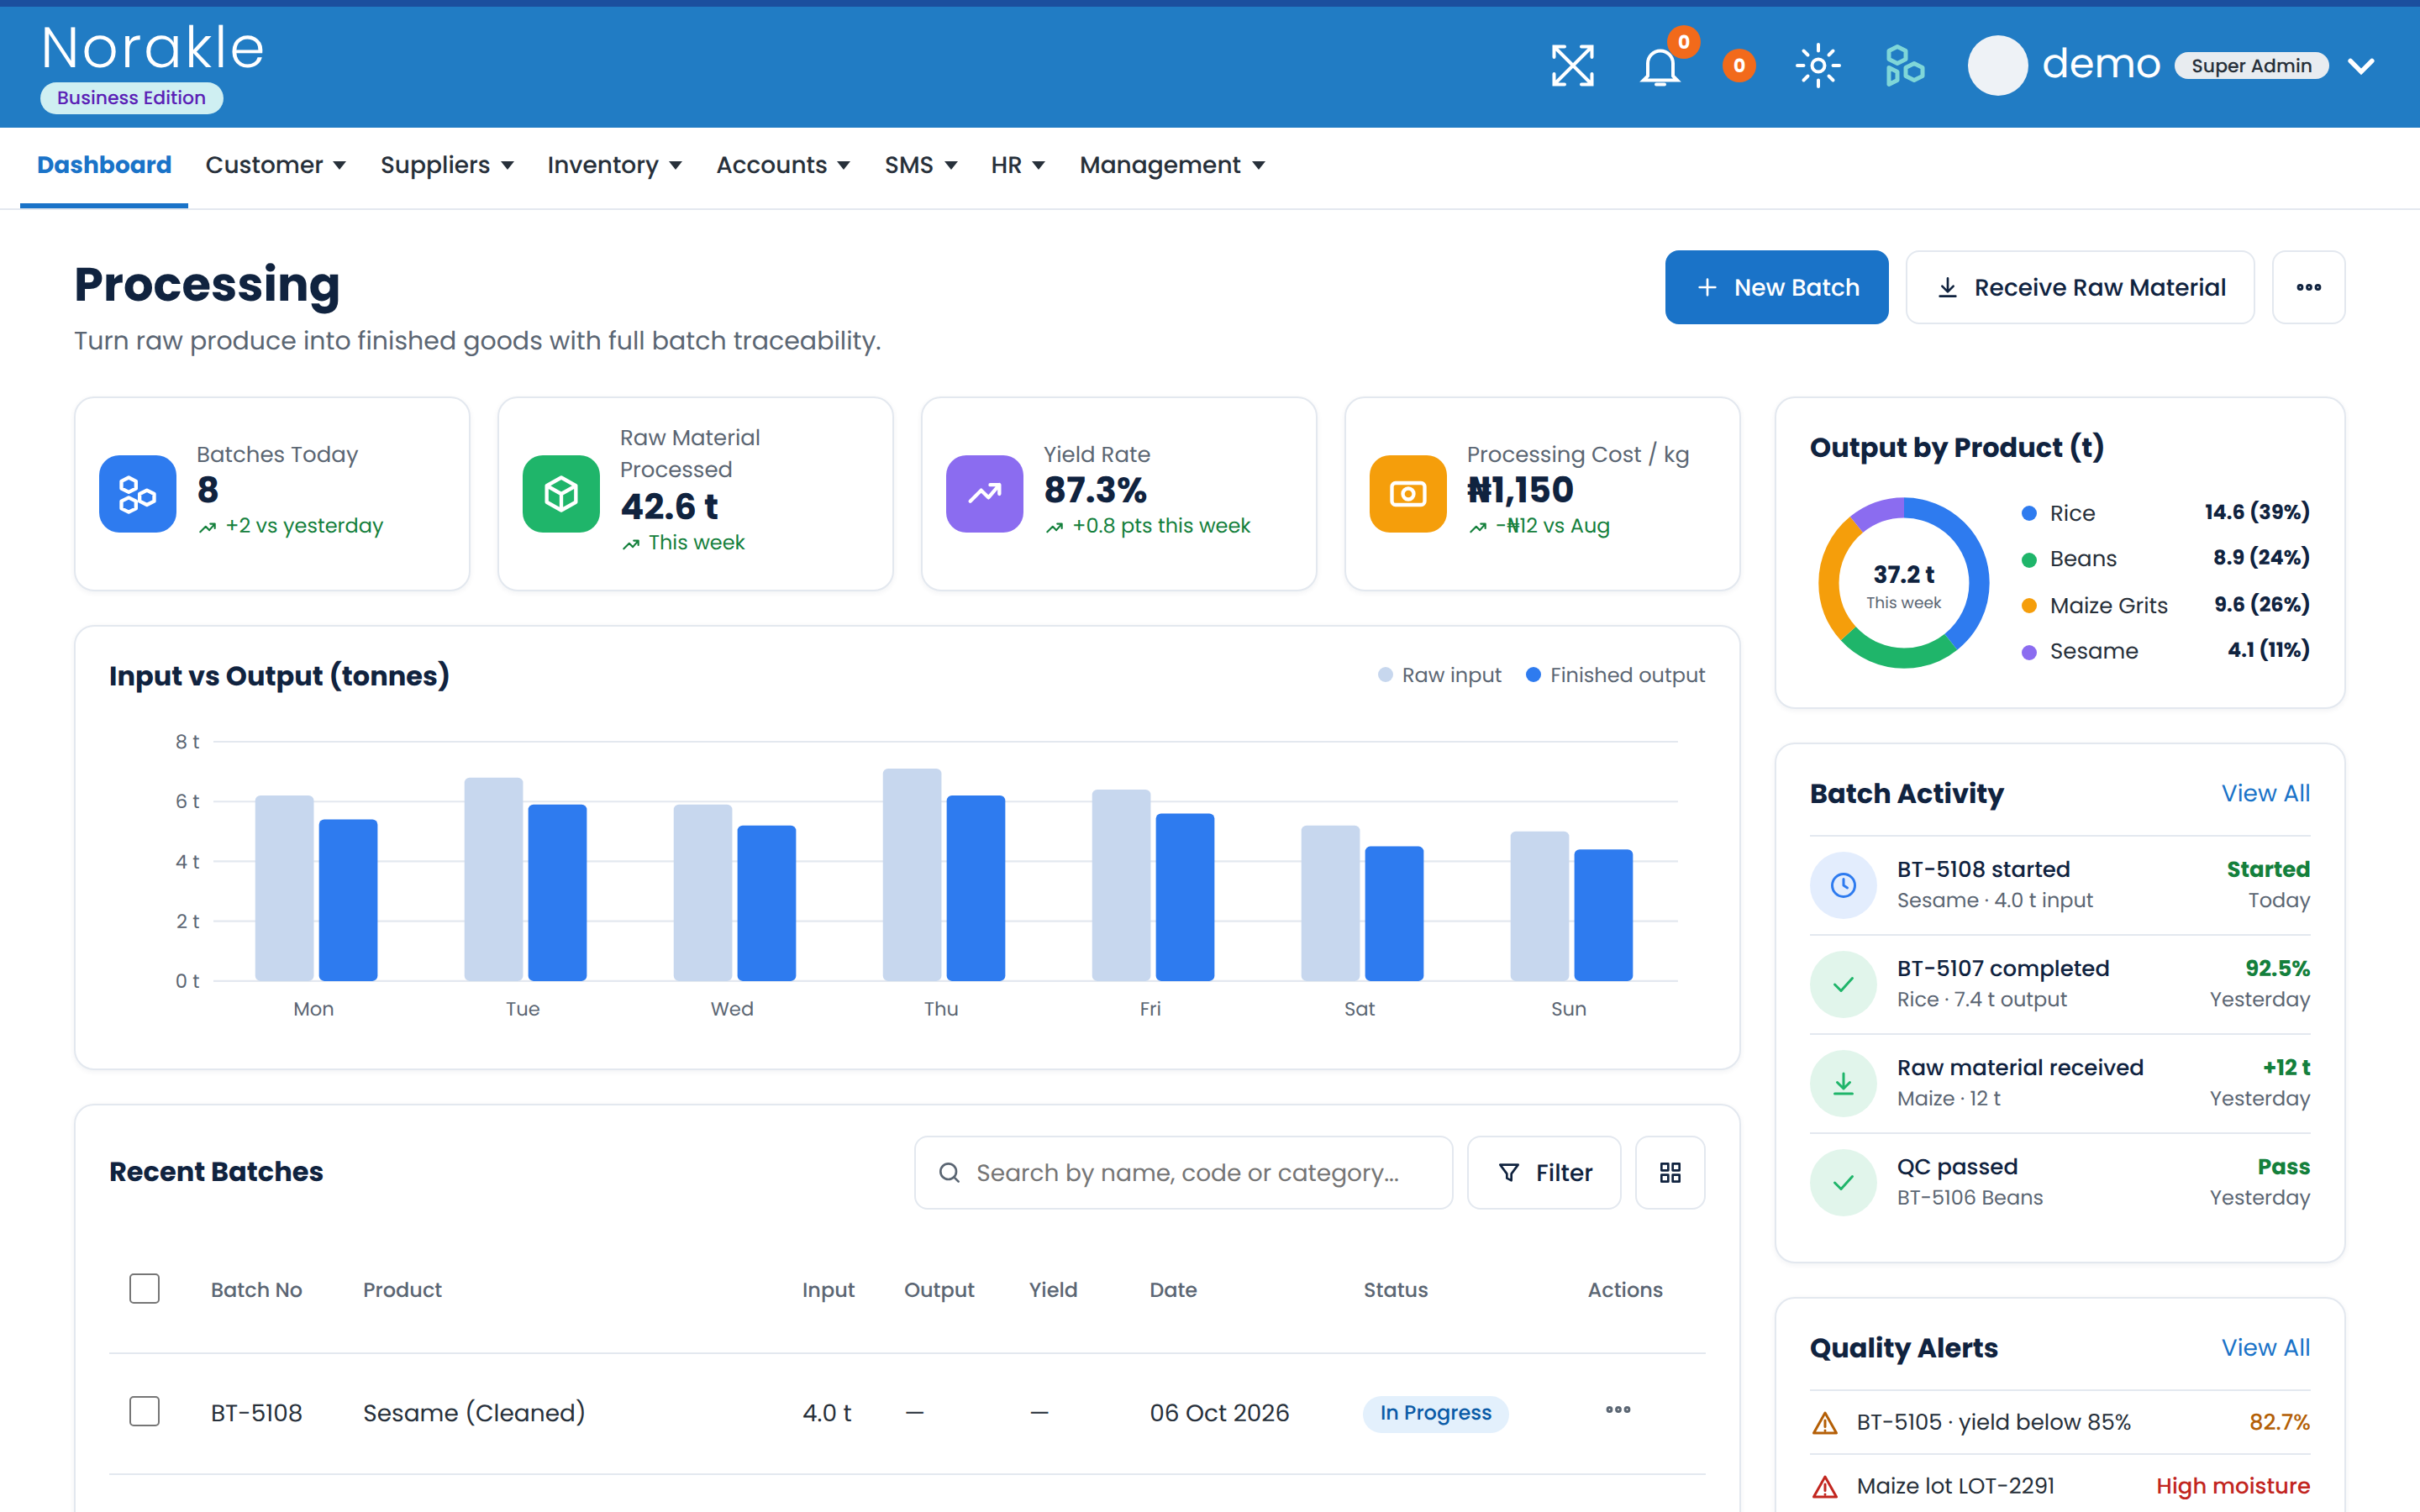Click the warning icon for BT-5105 alert

[1825, 1422]
